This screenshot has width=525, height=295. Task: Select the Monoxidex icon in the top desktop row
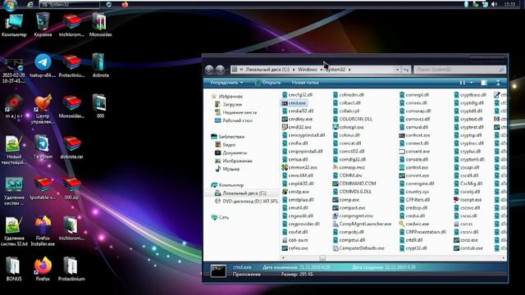click(100, 25)
